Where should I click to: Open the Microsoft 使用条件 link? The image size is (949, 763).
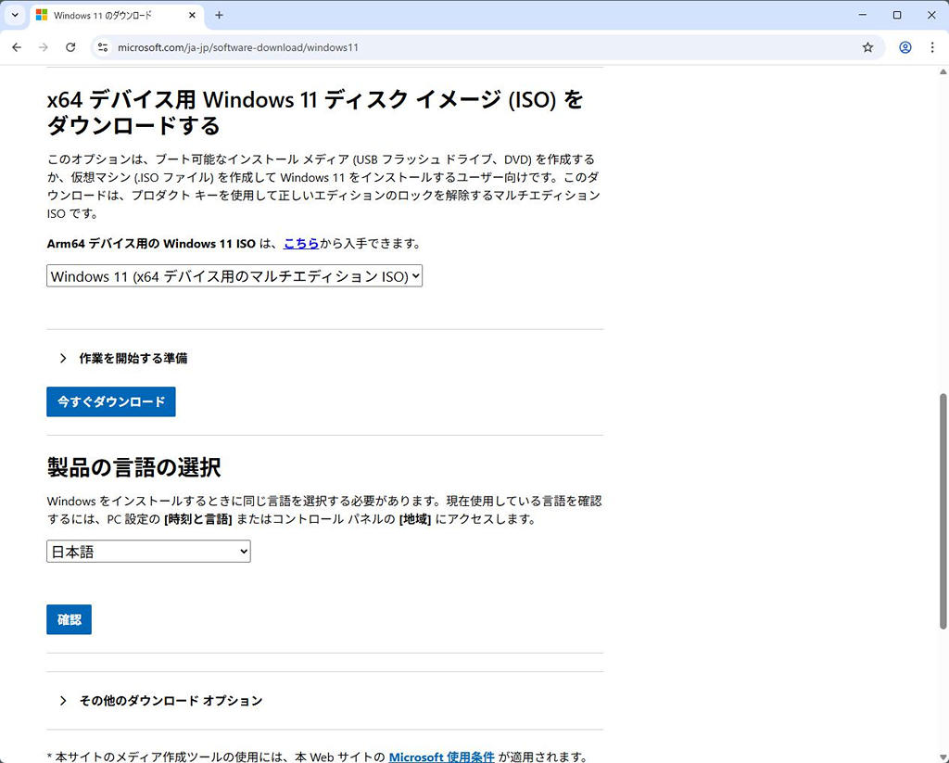tap(441, 757)
